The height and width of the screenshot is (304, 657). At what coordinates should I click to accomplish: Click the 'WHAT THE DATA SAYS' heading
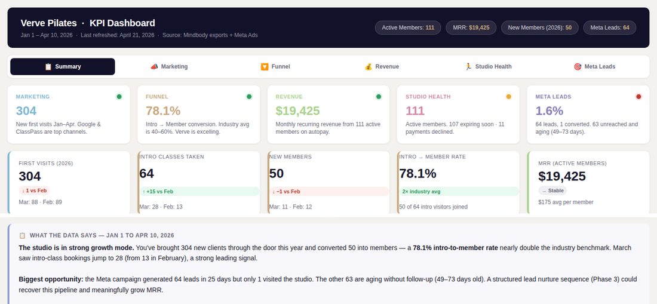[x=102, y=236]
